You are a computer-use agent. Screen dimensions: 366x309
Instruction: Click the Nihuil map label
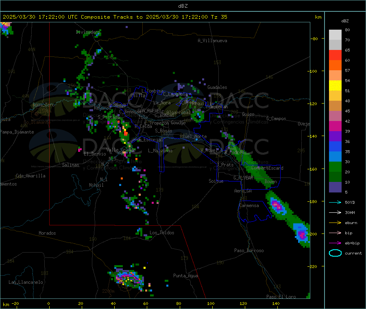[x=96, y=185]
